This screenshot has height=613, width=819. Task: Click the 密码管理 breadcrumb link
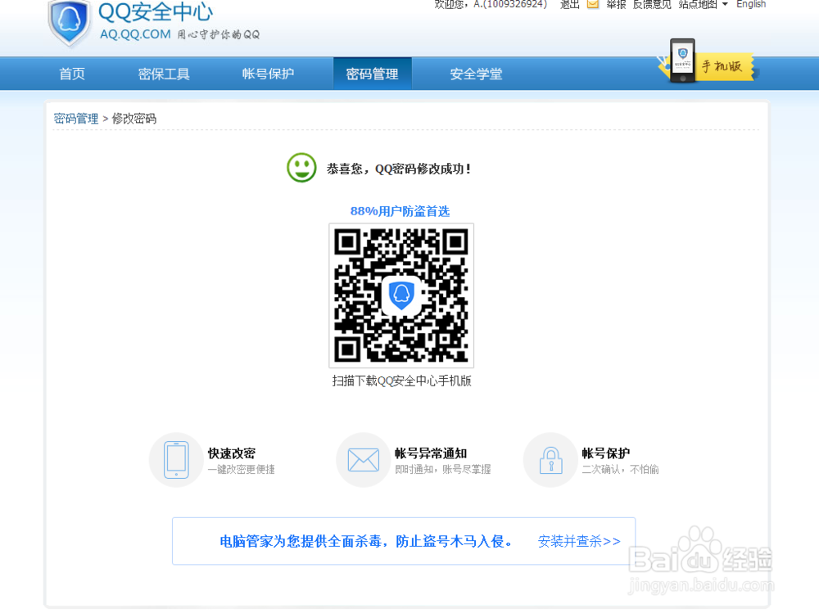75,118
